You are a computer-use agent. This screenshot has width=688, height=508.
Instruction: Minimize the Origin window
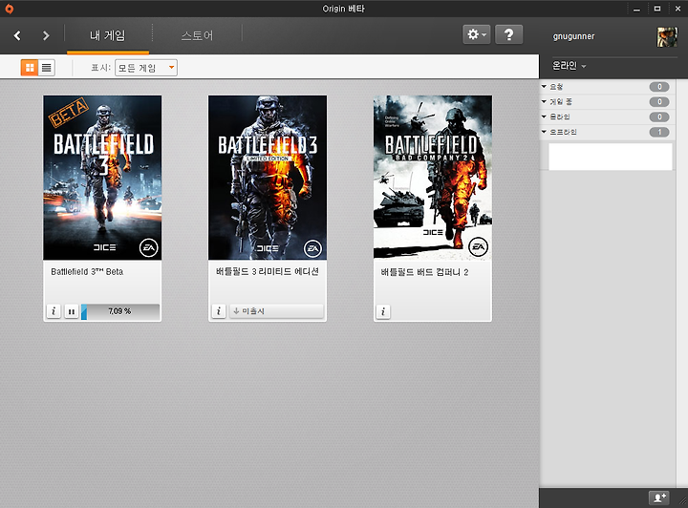coord(636,9)
